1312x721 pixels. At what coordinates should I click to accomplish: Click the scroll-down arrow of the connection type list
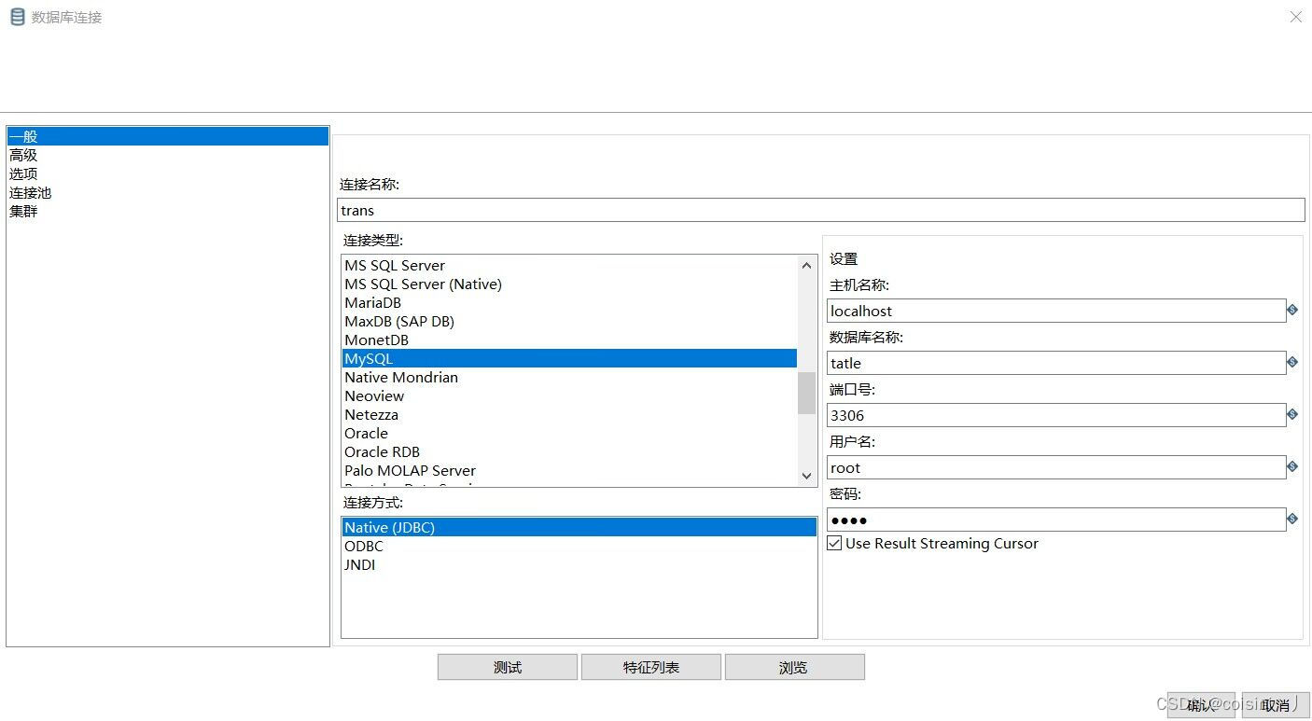click(806, 476)
